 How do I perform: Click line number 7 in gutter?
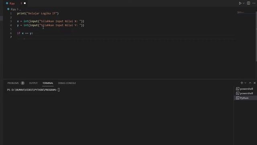pos(11,37)
